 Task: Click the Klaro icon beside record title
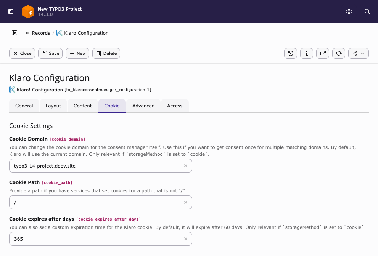click(12, 90)
